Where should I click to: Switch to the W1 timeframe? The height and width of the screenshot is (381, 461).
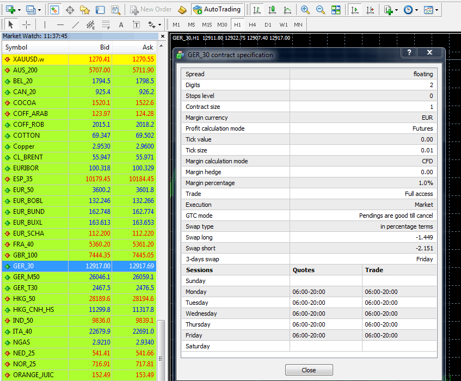284,24
